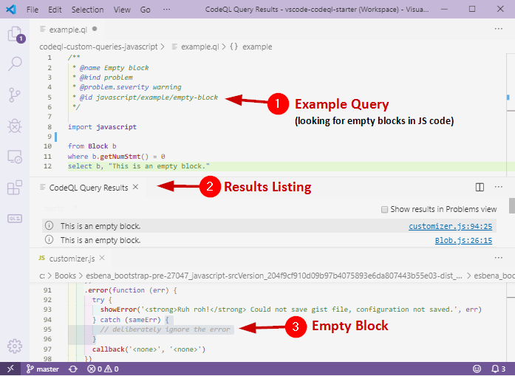The width and height of the screenshot is (515, 376).
Task: Open the Edit menu
Action: [55, 10]
